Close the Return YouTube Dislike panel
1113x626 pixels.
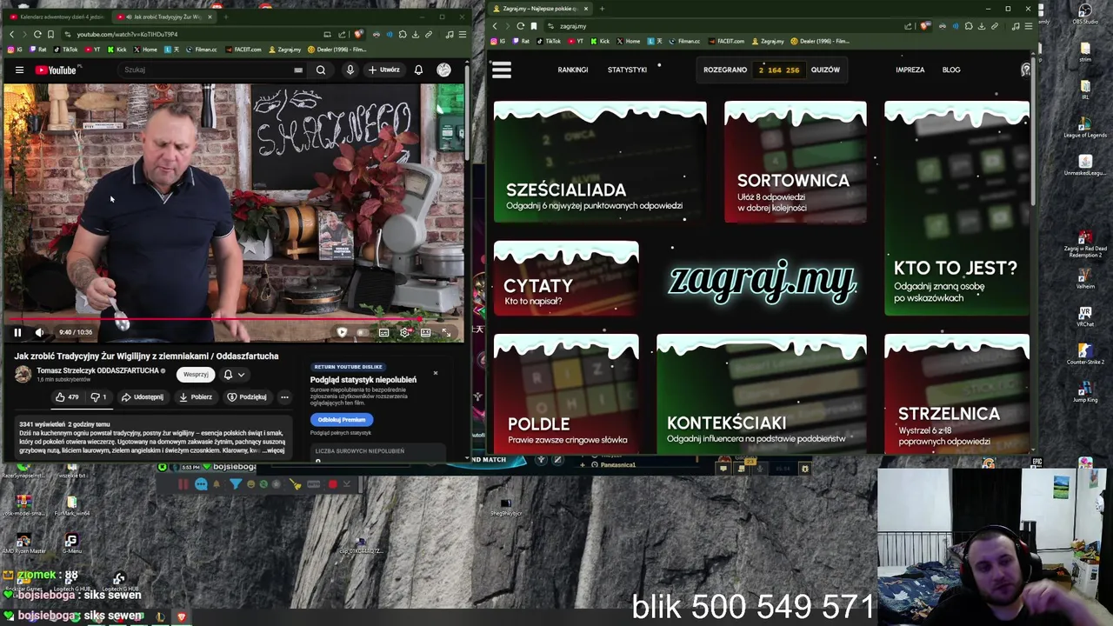pos(436,373)
